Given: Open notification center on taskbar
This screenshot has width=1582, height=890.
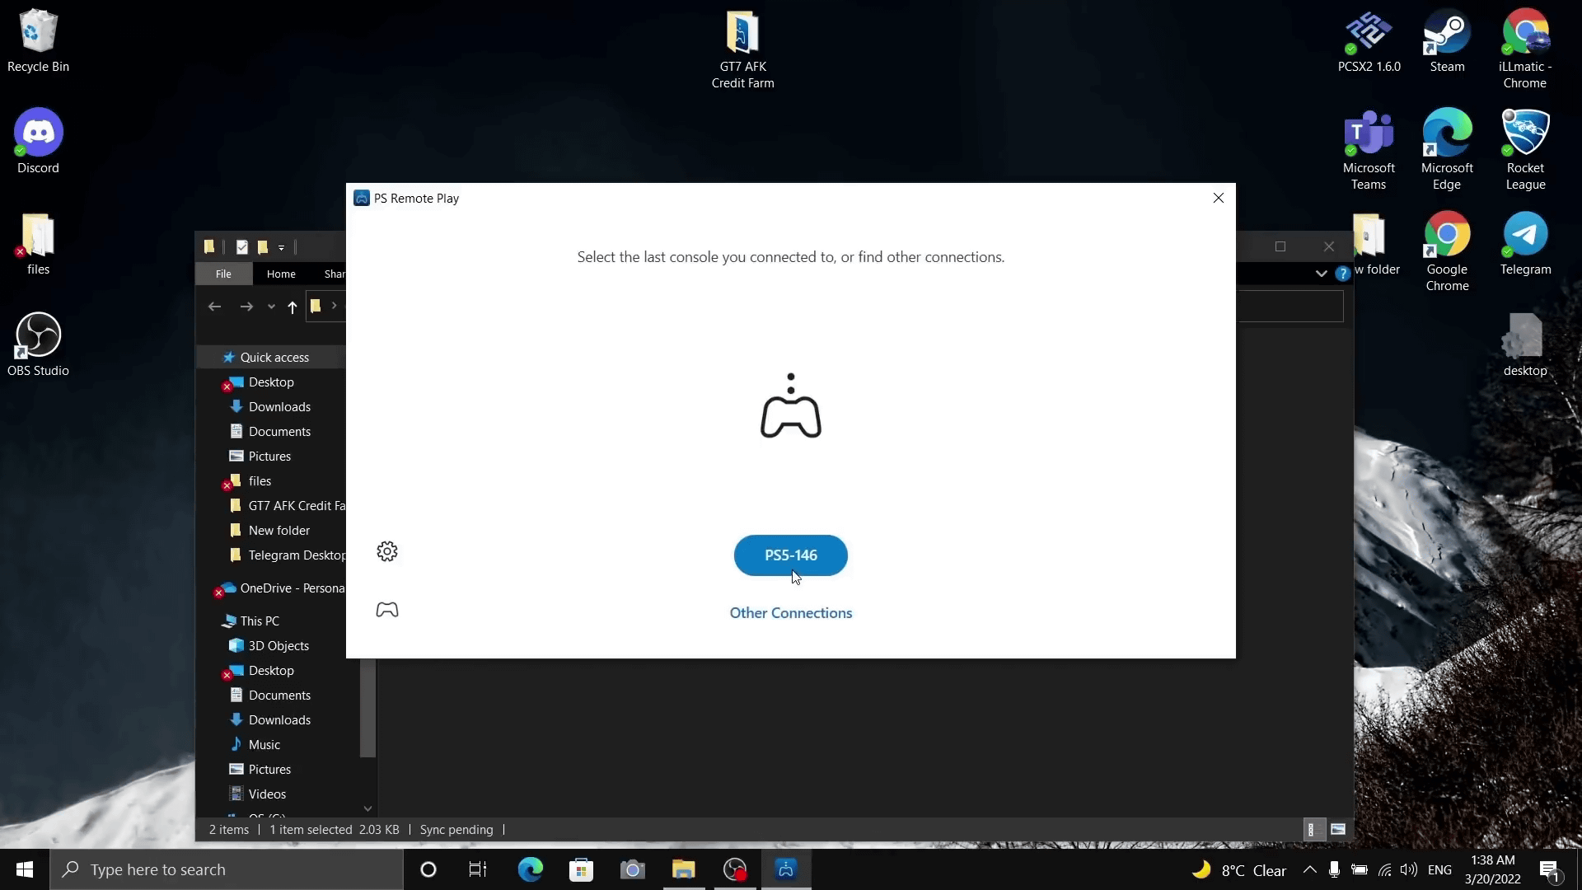Looking at the screenshot, I should (x=1549, y=869).
